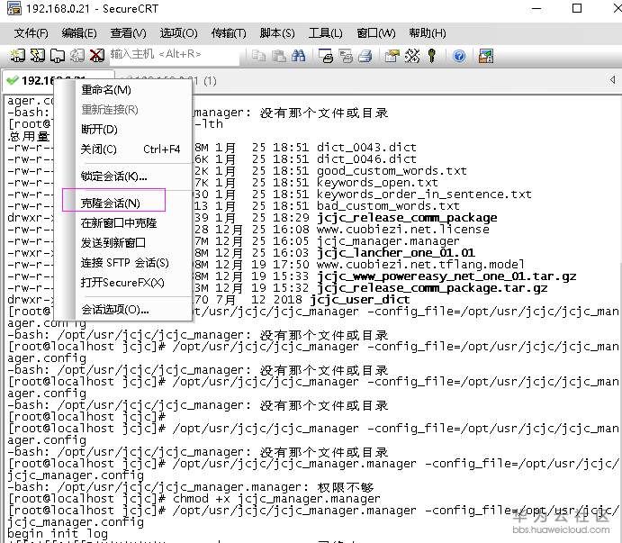The height and width of the screenshot is (543, 622).
Task: Choose 断开(D) in the context menu
Action: [123, 130]
